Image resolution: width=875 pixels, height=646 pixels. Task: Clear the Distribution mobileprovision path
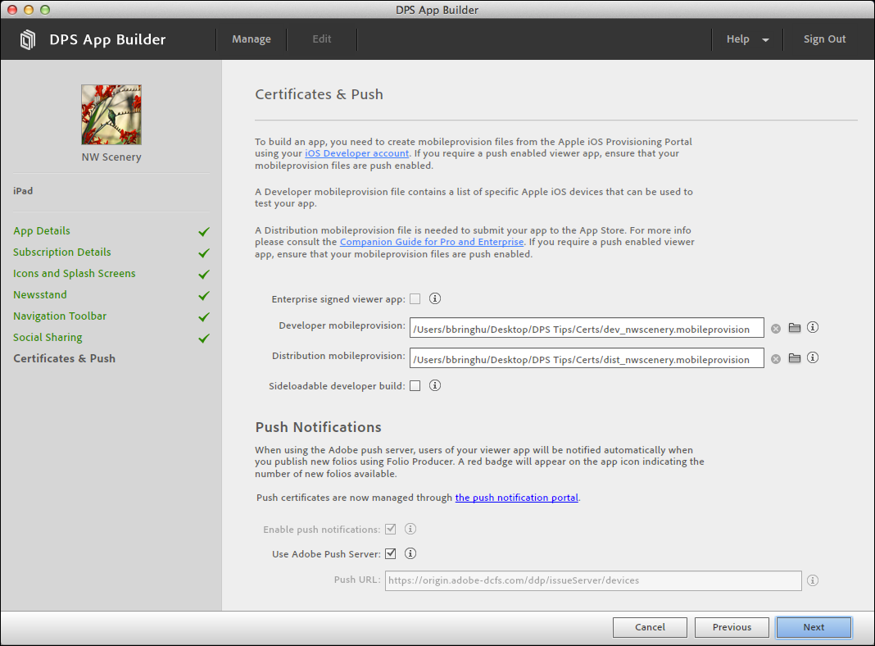pyautogui.click(x=775, y=357)
